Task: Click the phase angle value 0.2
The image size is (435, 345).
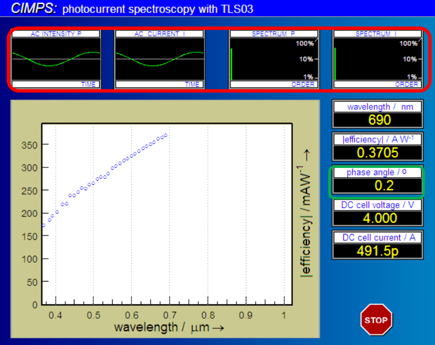Action: point(377,185)
